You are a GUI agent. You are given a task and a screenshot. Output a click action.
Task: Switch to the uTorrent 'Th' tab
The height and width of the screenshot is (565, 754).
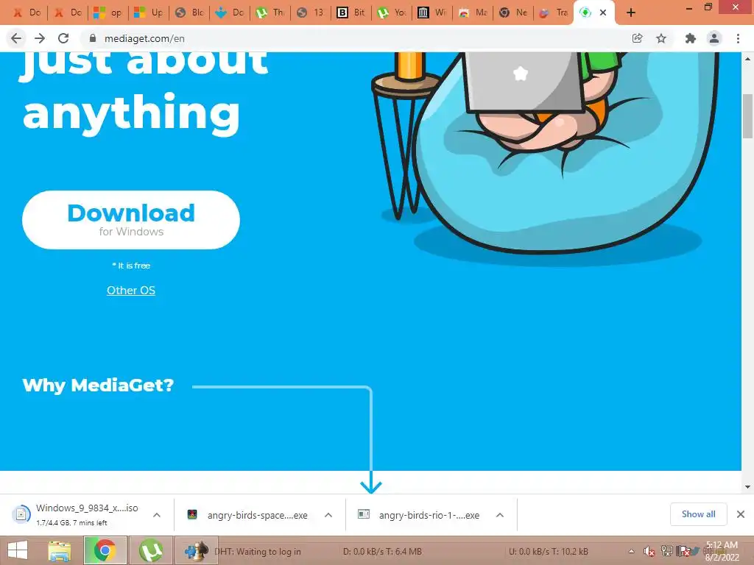(x=269, y=13)
